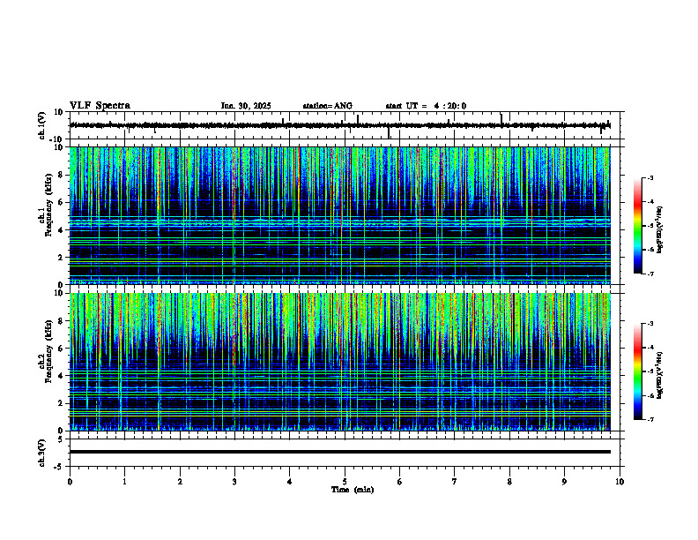Select the "start UT = 4:20:0" header text

[x=426, y=106]
